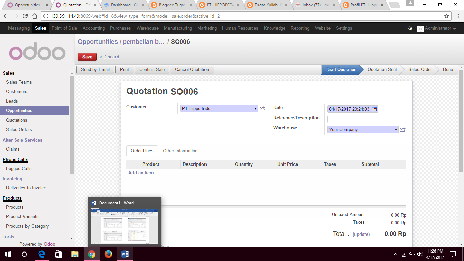Click the Word icon on the taskbar
The height and width of the screenshot is (261, 464).
click(x=125, y=254)
